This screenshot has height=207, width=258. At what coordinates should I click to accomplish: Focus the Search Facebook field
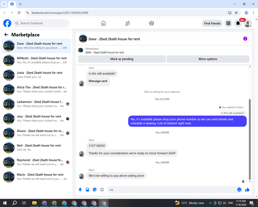pyautogui.click(x=41, y=23)
